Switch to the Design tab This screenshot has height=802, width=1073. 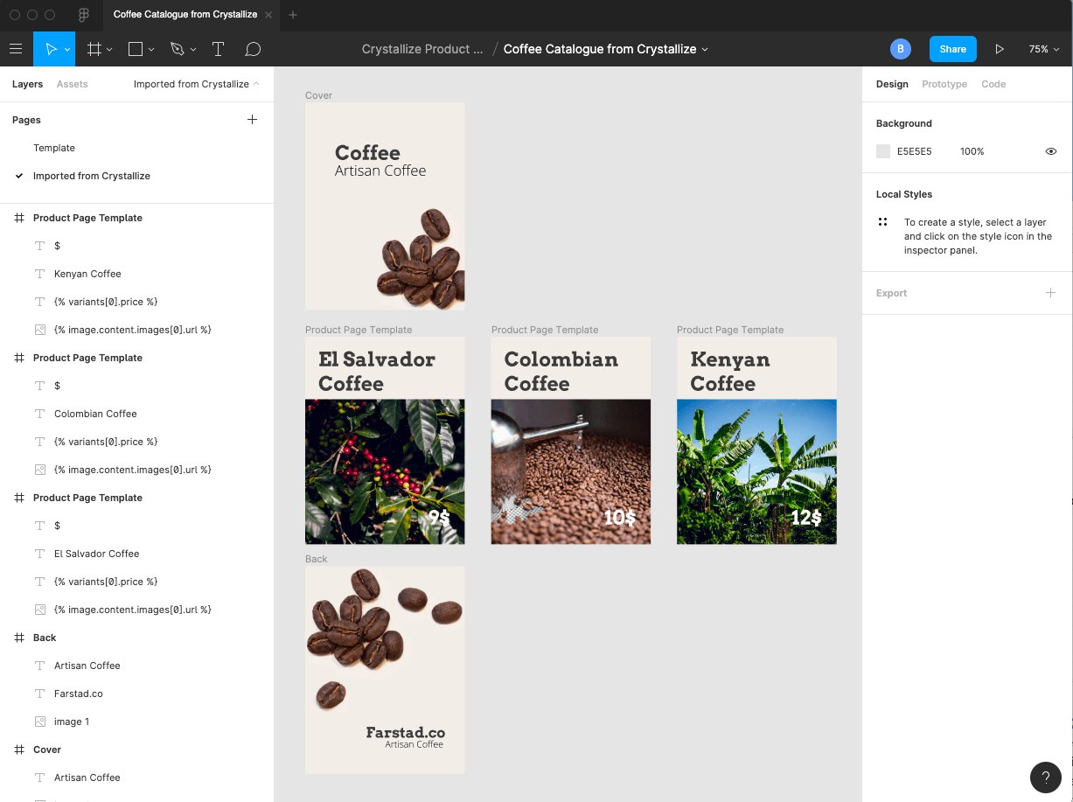[x=892, y=84]
